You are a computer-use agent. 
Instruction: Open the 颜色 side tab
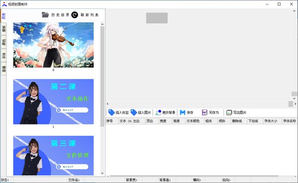click(3, 42)
